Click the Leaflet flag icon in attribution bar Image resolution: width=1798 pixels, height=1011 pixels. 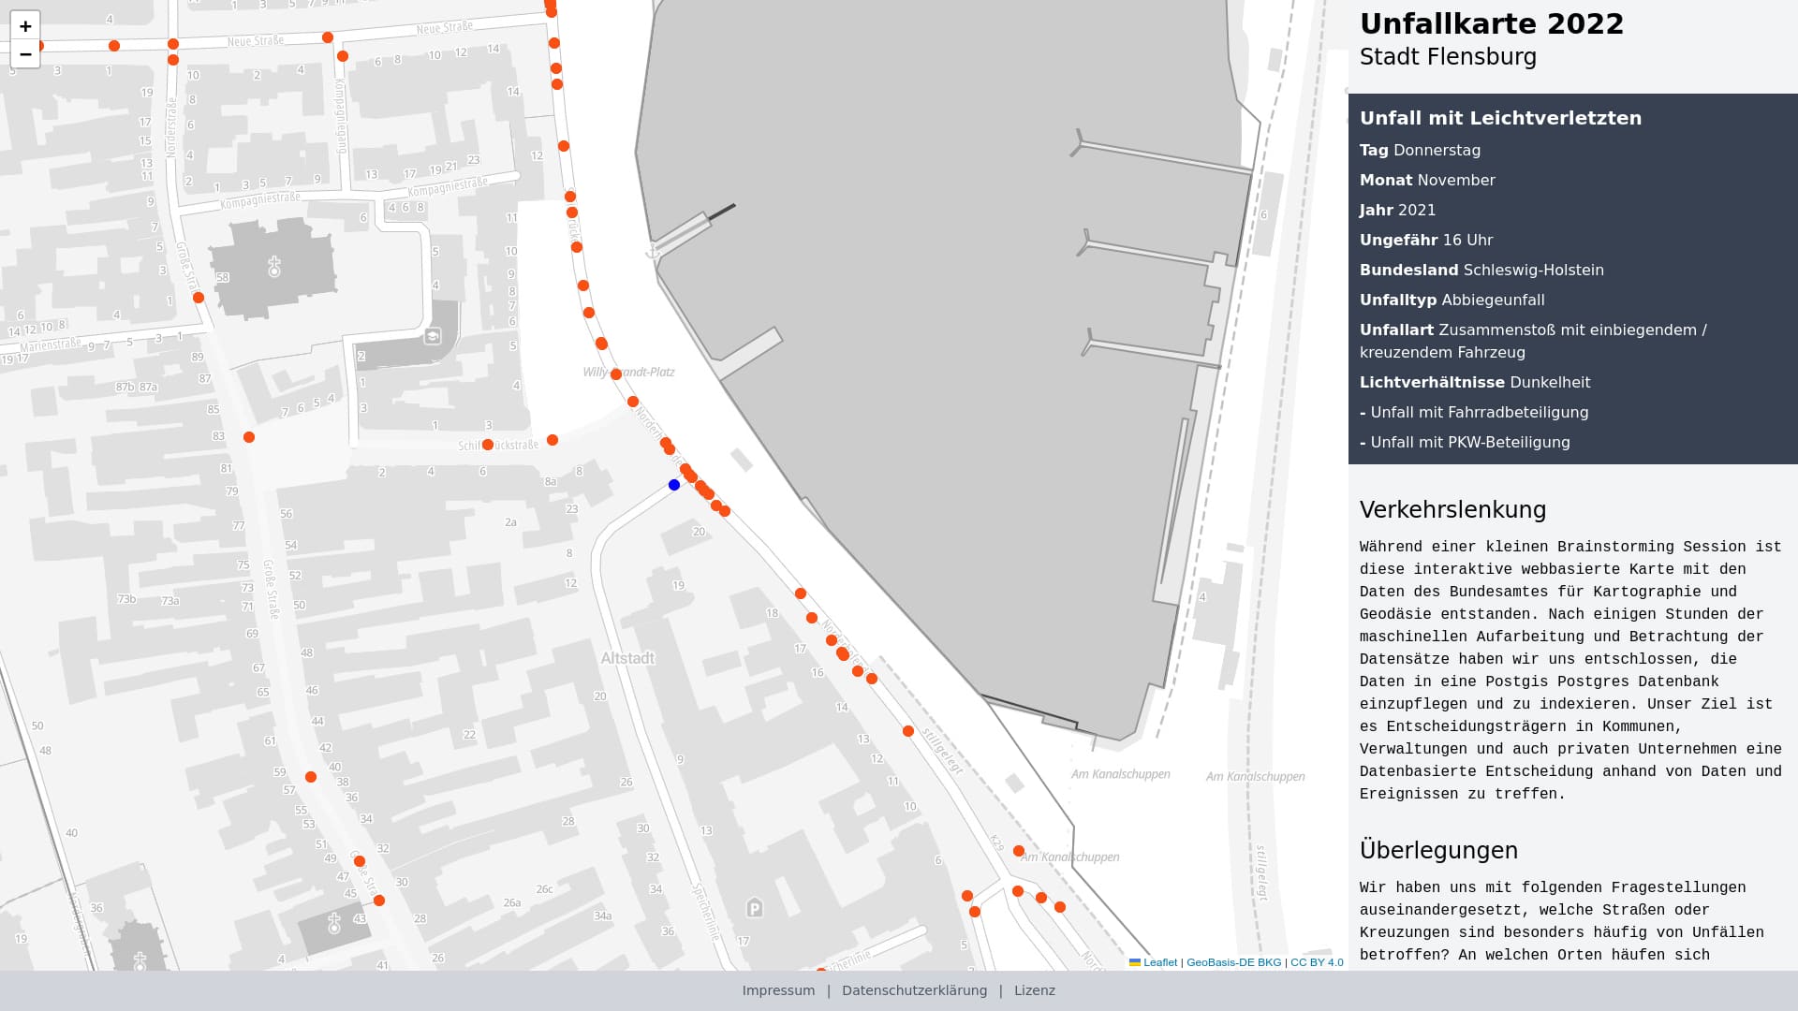point(1134,961)
